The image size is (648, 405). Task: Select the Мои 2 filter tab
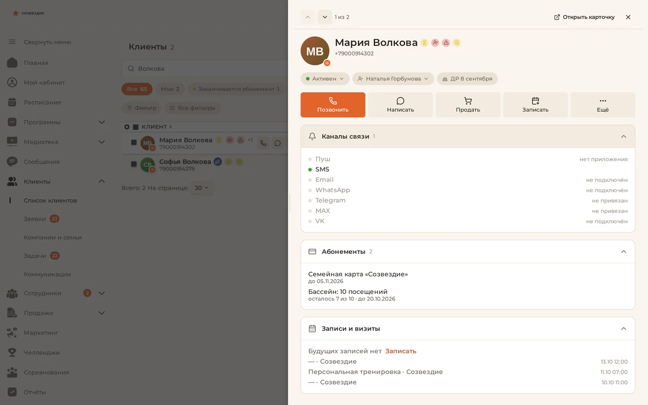click(x=170, y=89)
